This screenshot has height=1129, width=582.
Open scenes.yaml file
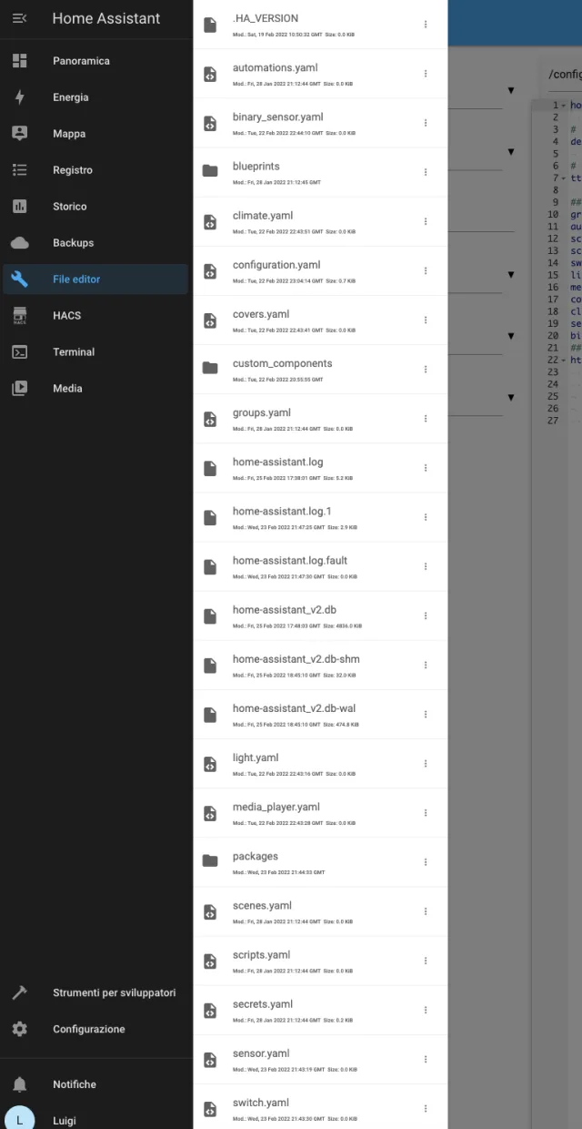coord(320,910)
